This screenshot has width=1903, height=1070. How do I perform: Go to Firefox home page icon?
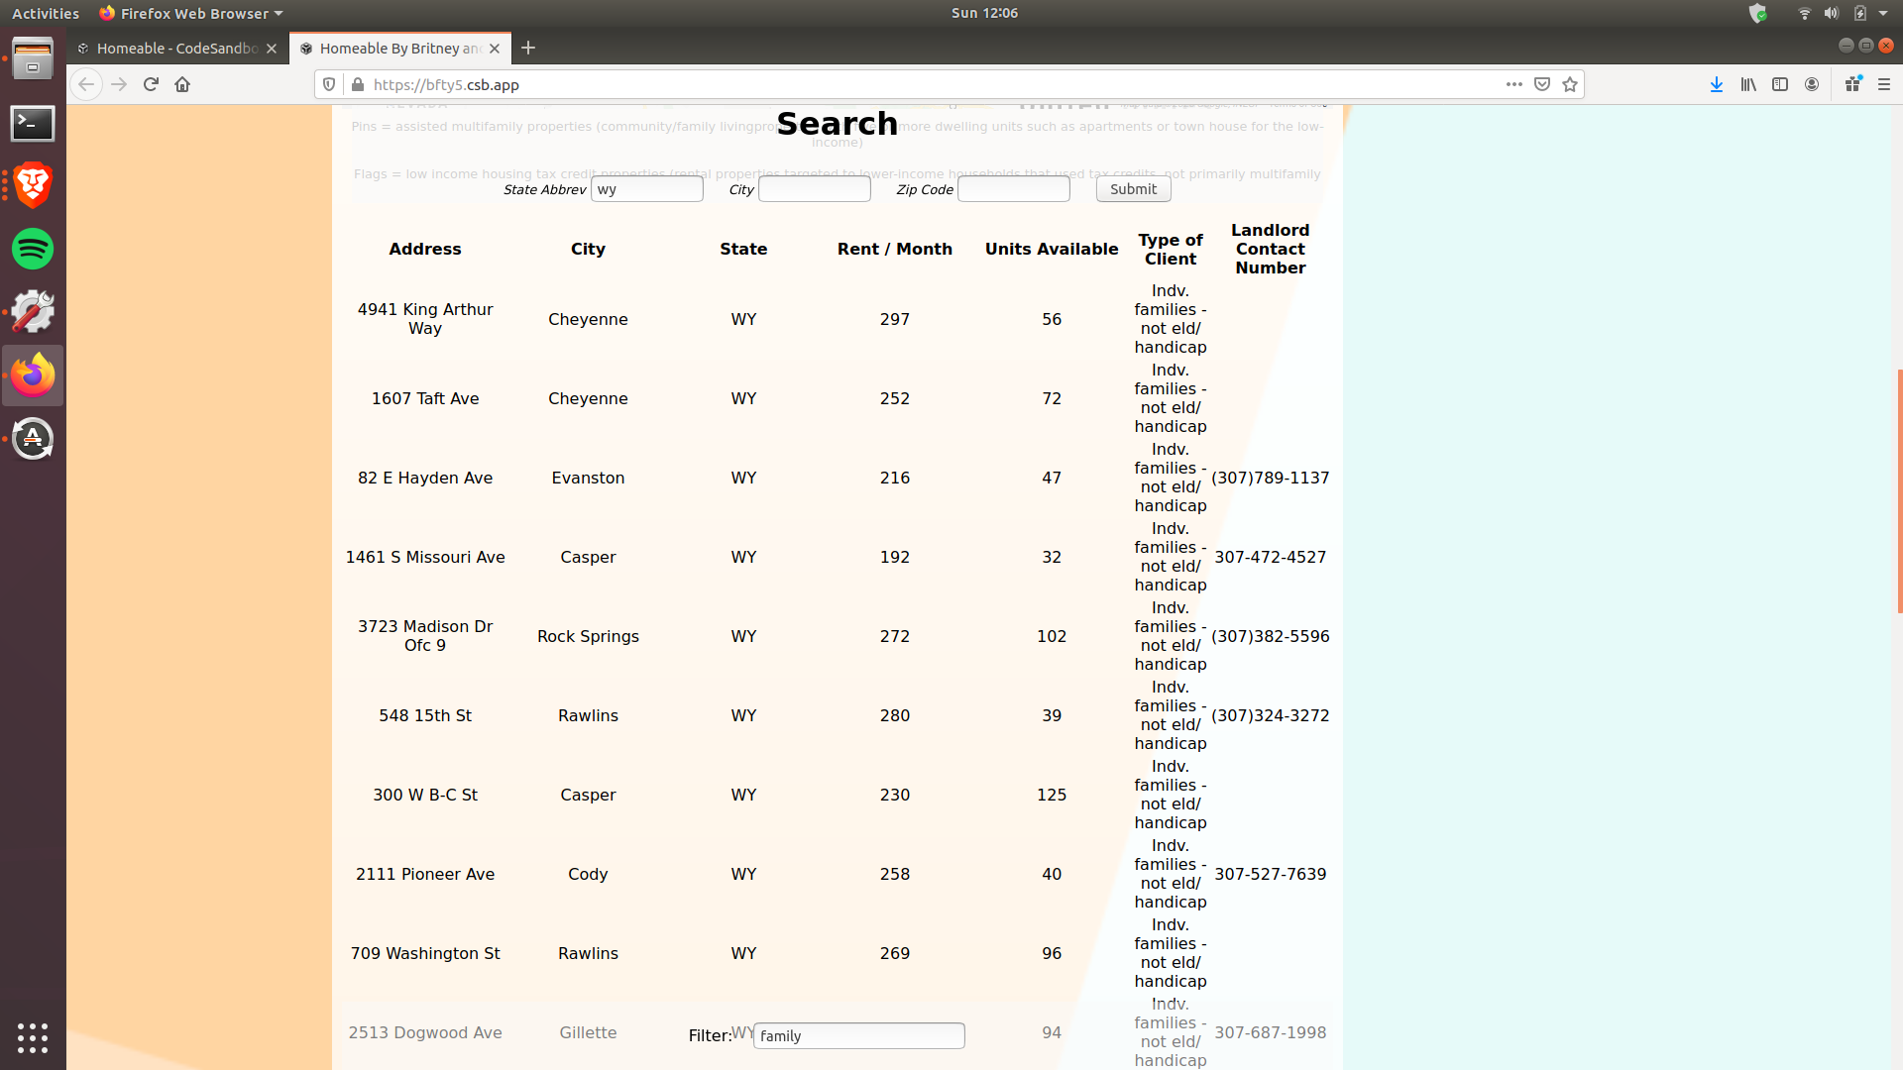coord(182,84)
